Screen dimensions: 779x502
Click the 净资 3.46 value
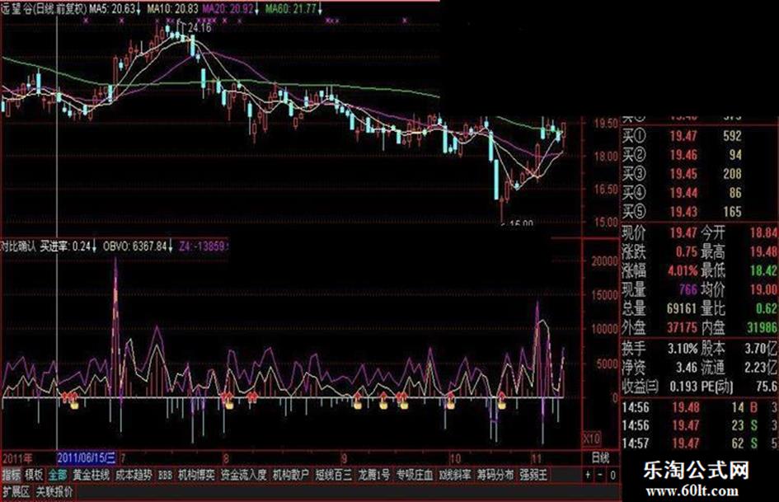687,368
